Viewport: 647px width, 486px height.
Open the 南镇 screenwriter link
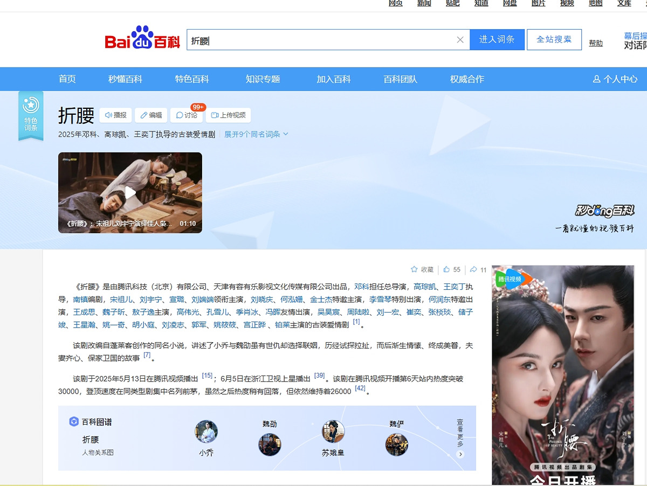80,299
